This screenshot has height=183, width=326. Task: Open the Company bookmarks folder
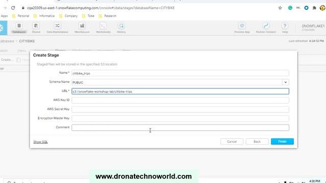point(68,16)
